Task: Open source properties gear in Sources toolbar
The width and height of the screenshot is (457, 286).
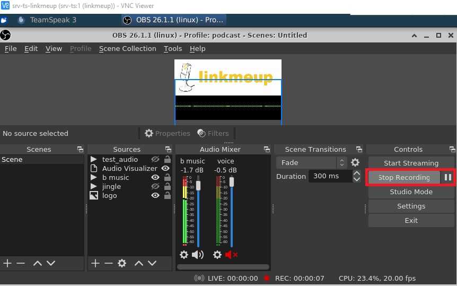Action: click(122, 263)
